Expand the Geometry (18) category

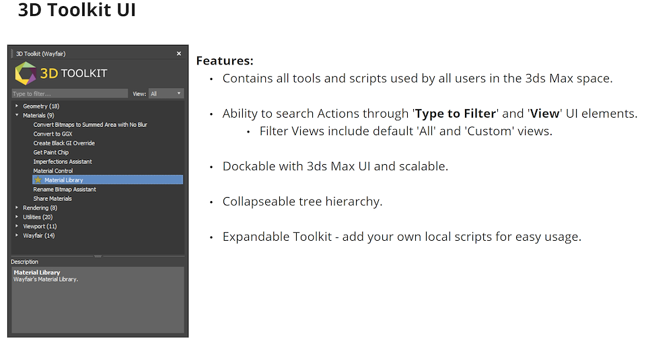(17, 106)
